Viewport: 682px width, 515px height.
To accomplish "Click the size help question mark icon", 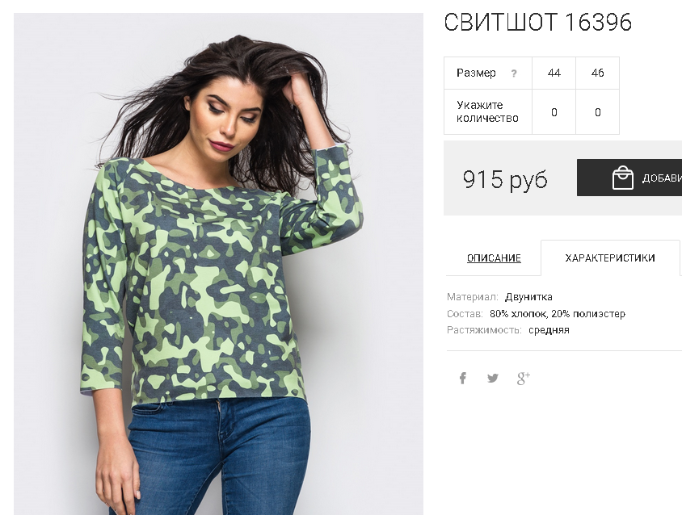I will point(514,73).
